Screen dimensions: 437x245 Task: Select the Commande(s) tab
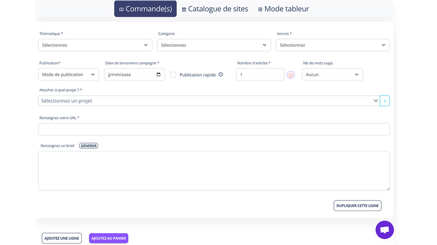145,9
